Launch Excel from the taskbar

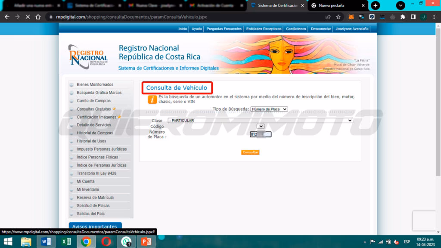click(x=66, y=242)
